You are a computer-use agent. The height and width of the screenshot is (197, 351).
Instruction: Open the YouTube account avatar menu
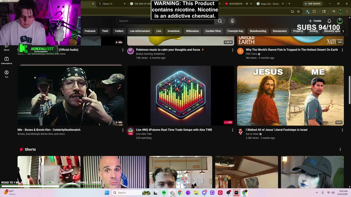[x=340, y=21]
